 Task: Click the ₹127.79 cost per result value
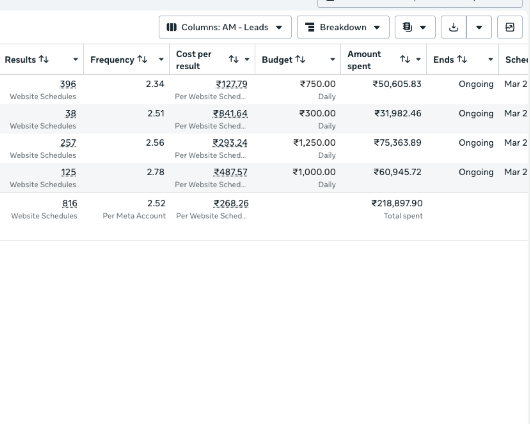click(231, 84)
